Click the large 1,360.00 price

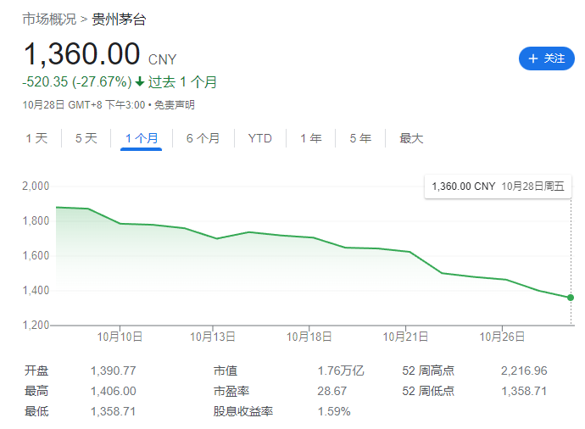(x=81, y=54)
